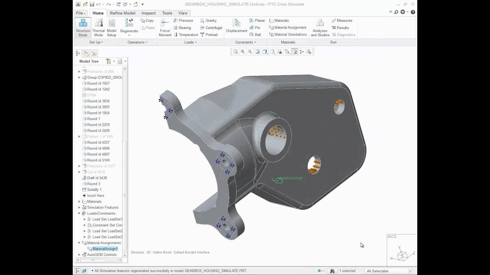Image resolution: width=490 pixels, height=275 pixels.
Task: Save the model from quick access toolbar
Action: pyautogui.click(x=92, y=4)
